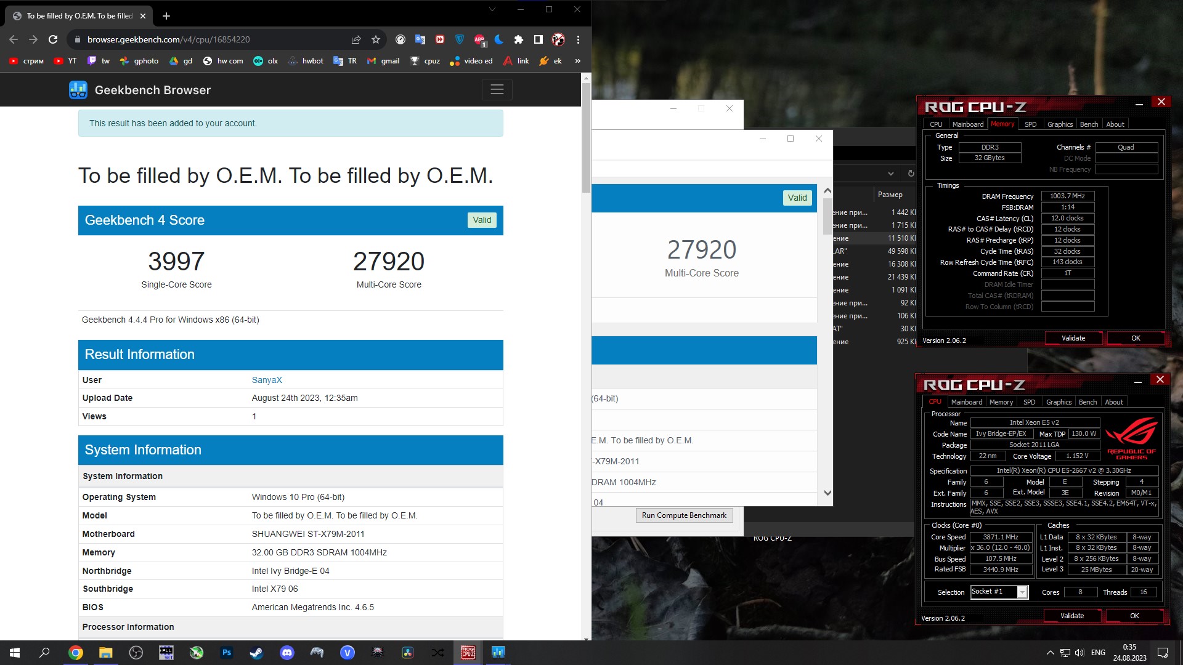Go back to the previous page
This screenshot has width=1183, height=665.
(14, 39)
